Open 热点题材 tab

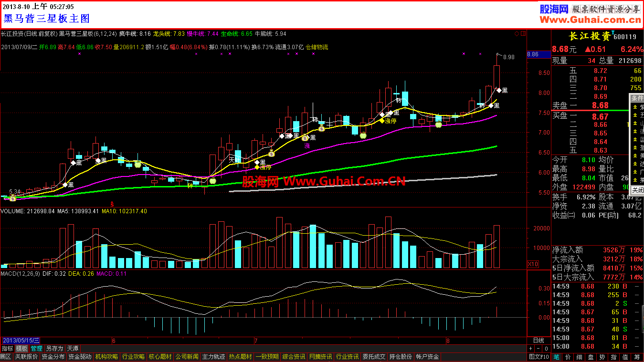click(240, 357)
